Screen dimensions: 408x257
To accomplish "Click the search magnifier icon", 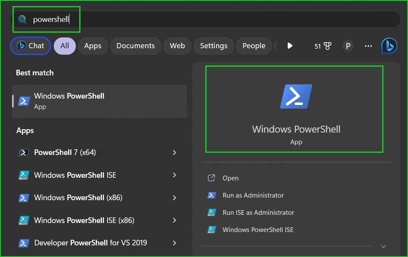I will pos(22,19).
